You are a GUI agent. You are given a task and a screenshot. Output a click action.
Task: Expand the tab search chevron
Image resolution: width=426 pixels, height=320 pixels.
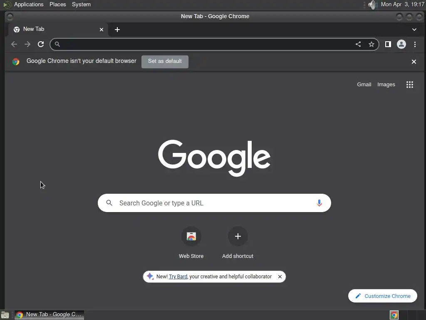pos(414,30)
